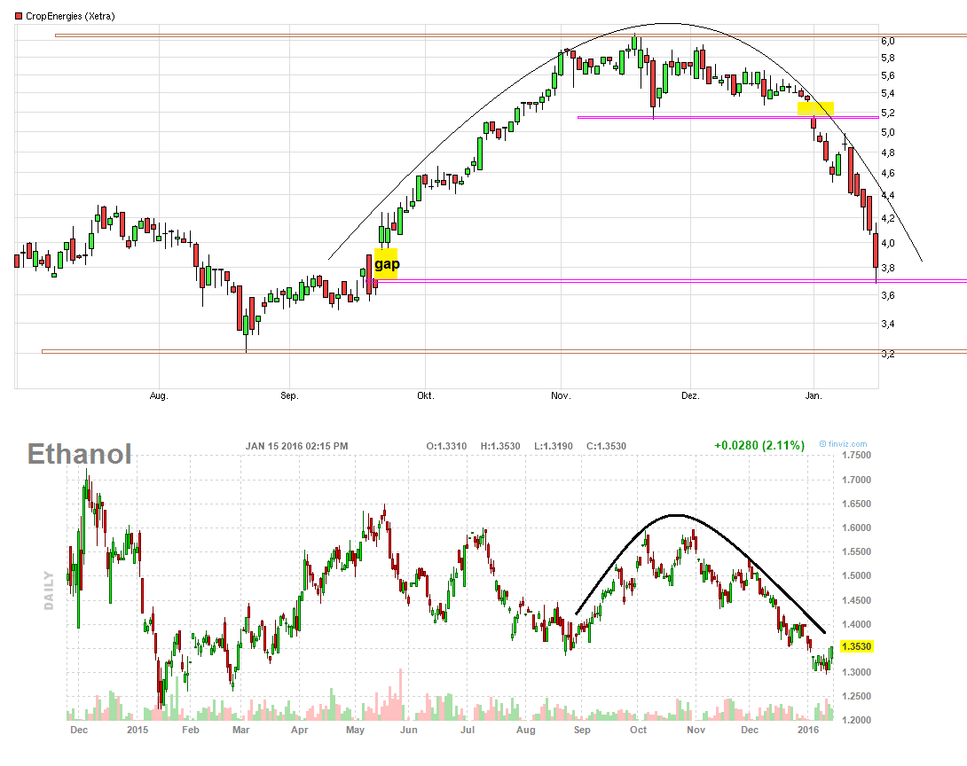Switch to the 2016 period on lower chart
The width and height of the screenshot is (967, 766).
pos(810,731)
